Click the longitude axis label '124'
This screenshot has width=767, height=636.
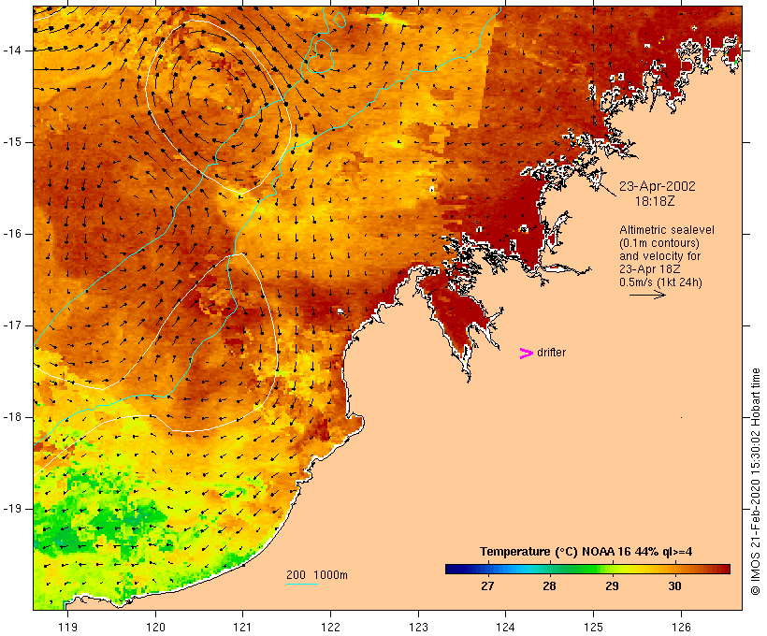[505, 627]
